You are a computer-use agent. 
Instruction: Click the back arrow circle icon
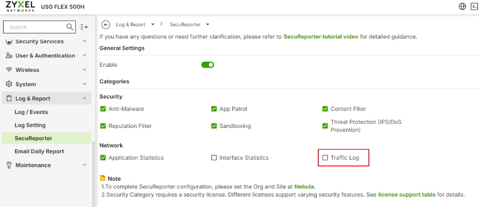[x=106, y=24]
